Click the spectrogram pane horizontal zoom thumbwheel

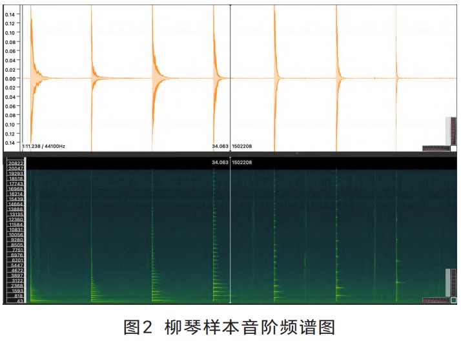tap(435, 300)
